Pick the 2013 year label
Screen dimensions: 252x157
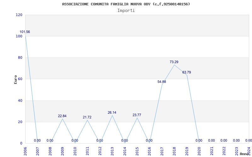112,151
